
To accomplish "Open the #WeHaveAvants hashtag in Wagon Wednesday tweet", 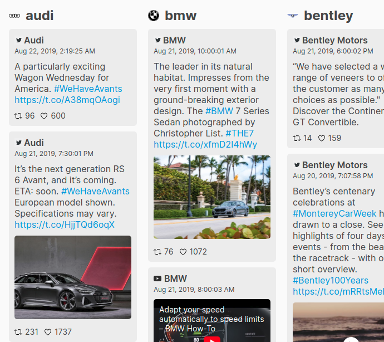I will point(88,89).
